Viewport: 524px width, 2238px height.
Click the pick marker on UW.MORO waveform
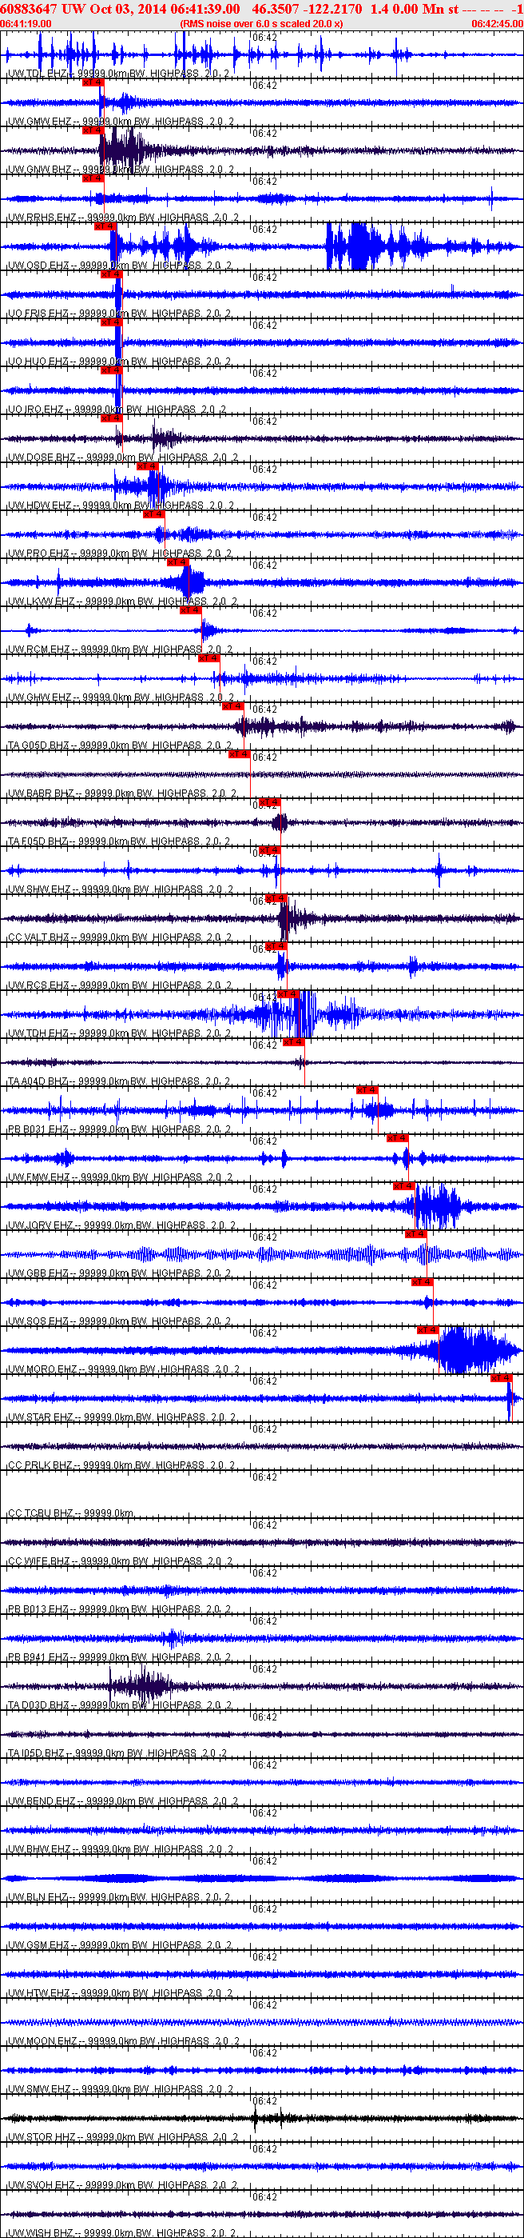427,1330
